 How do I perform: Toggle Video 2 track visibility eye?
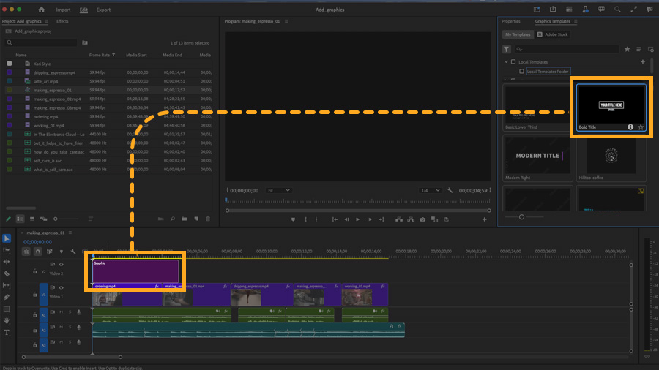62,265
